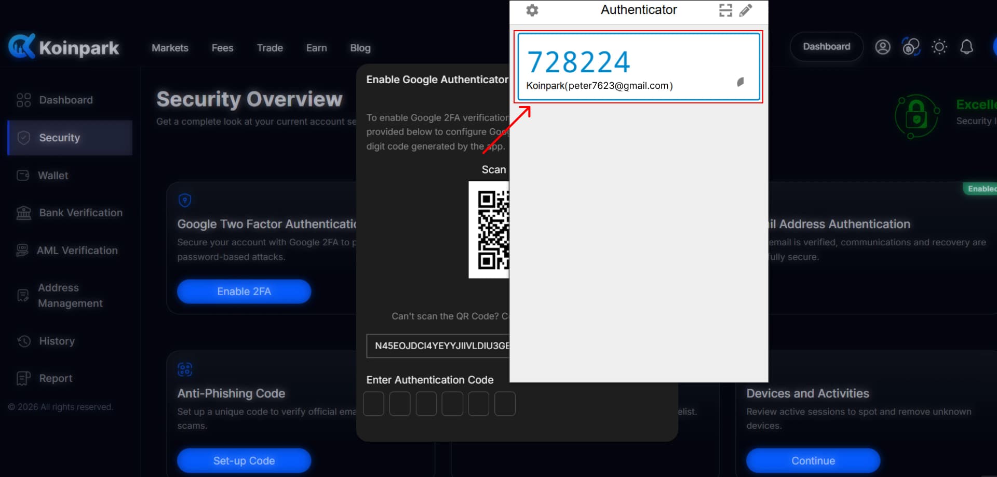
Task: Click the QR code image
Action: click(x=489, y=230)
